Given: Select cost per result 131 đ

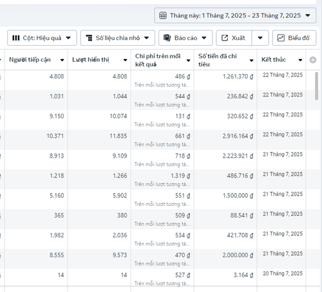Looking at the screenshot, I should click(182, 116).
